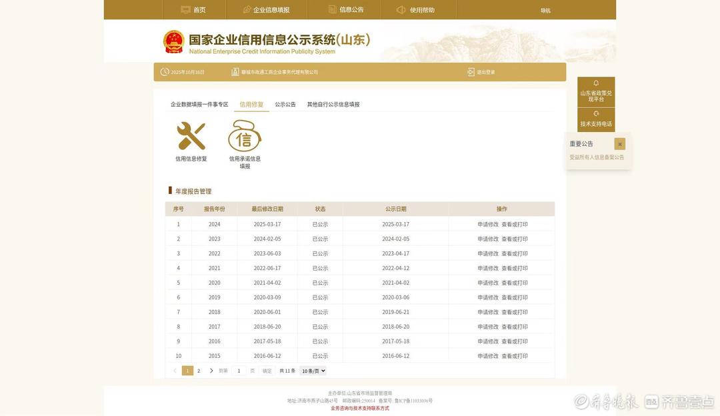Click the 2016-06-12 publication date cell
Image resolution: width=720 pixels, height=416 pixels.
[x=396, y=356]
